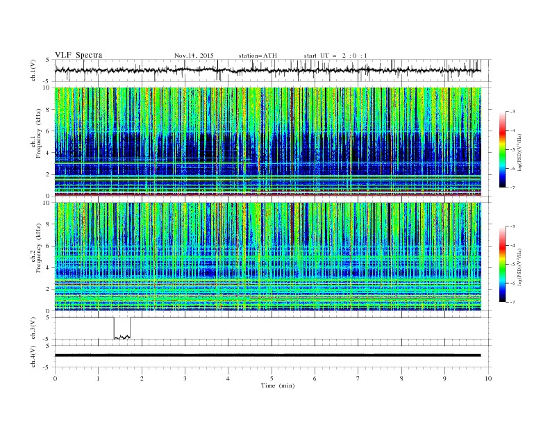The height and width of the screenshot is (425, 550).
Task: Click the ch.1 voltage waveform trace
Action: tap(267, 70)
